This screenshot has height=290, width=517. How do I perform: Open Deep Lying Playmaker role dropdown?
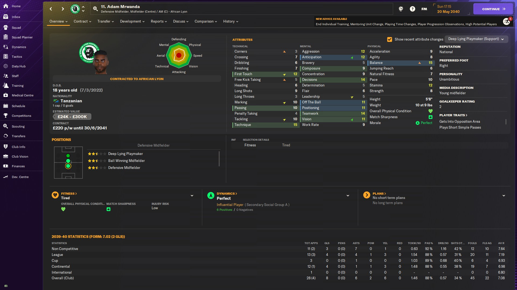[x=476, y=39]
